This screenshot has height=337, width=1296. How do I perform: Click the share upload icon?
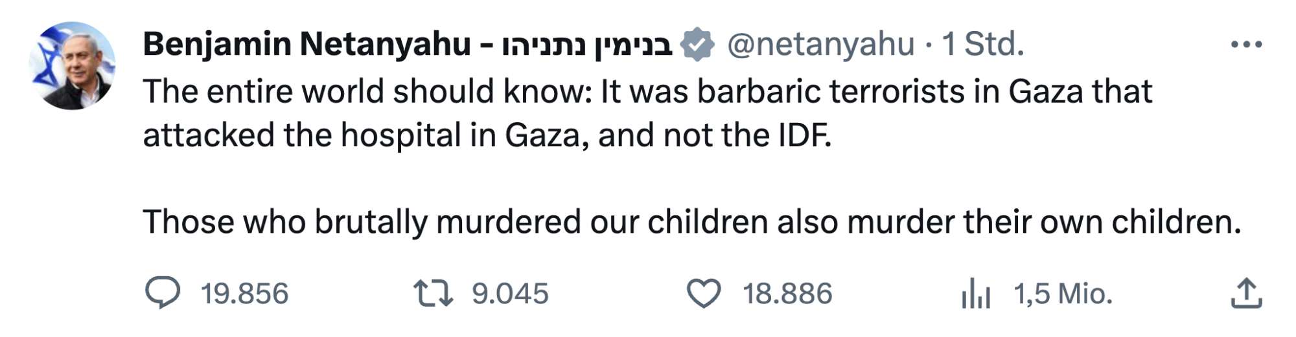click(1245, 293)
